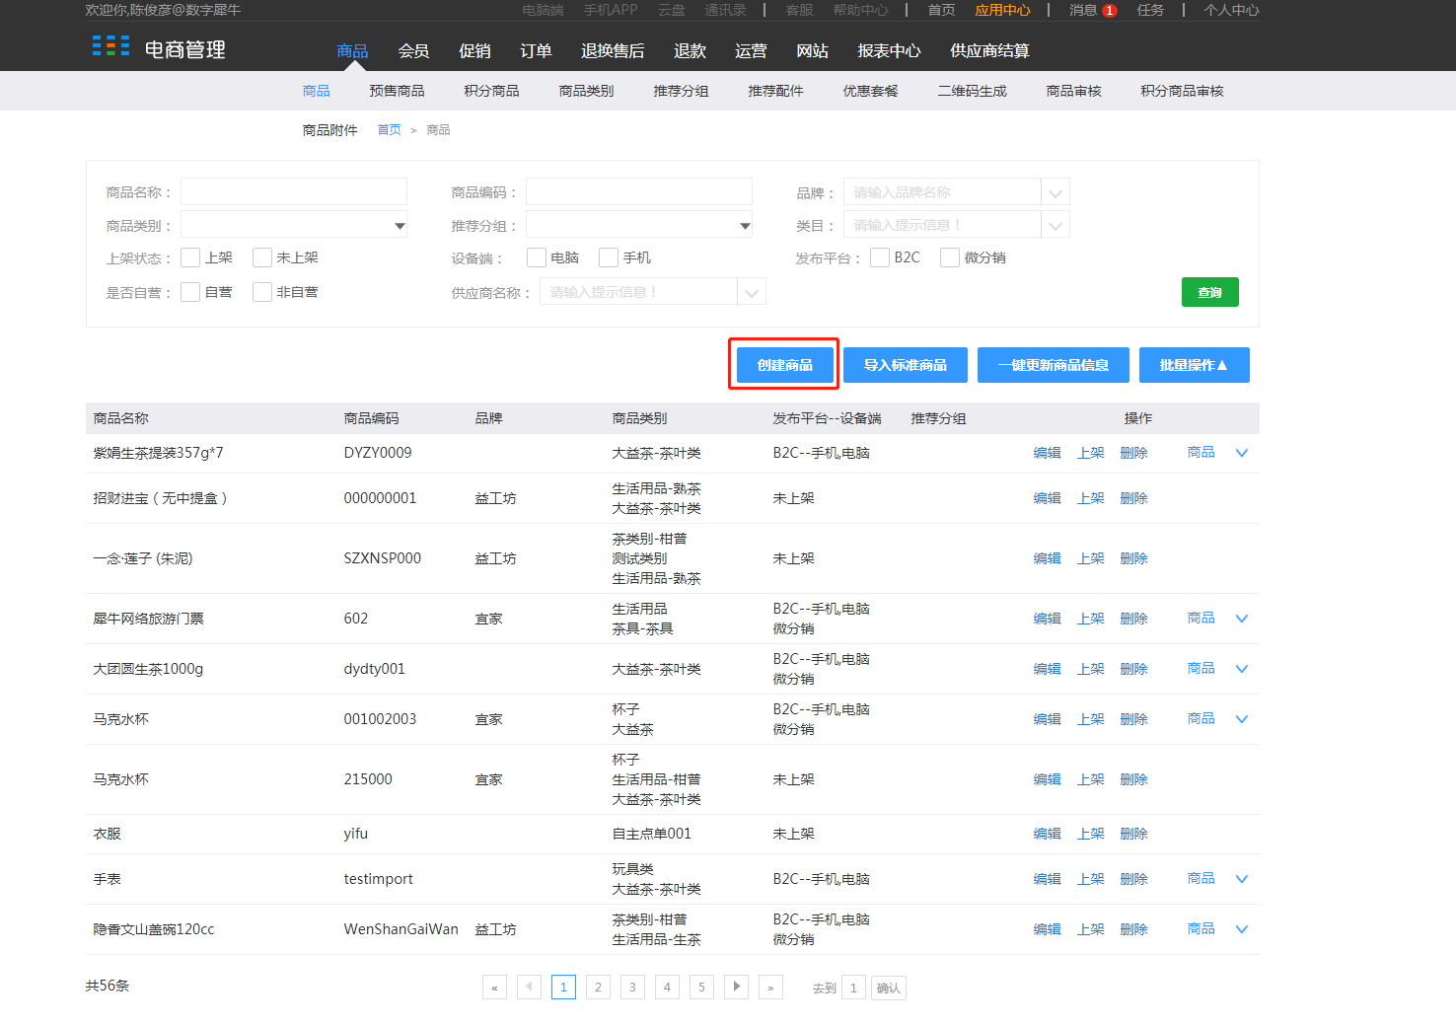
Task: Open the 推荐分组 dropdown filter
Action: [x=639, y=225]
